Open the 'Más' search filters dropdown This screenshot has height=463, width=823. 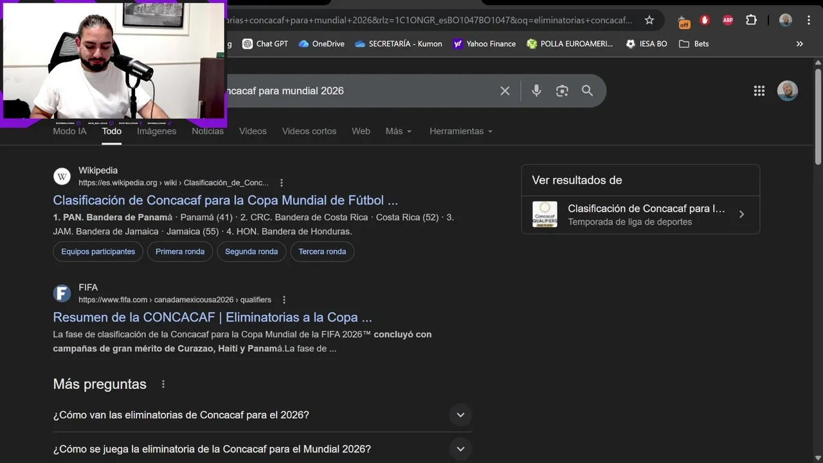coord(399,131)
